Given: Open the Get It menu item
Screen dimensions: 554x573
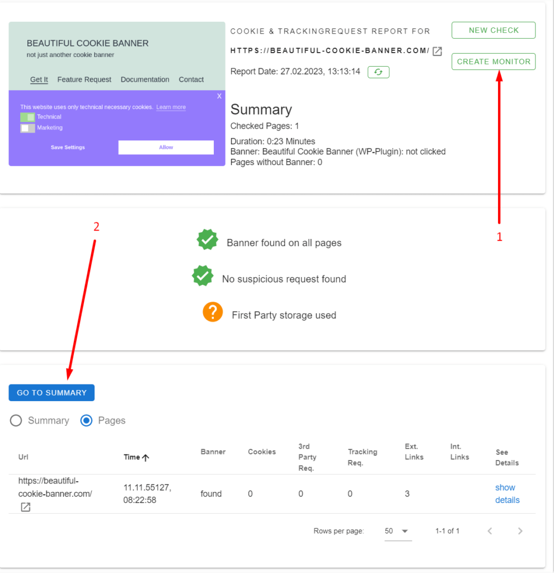Looking at the screenshot, I should click(39, 79).
